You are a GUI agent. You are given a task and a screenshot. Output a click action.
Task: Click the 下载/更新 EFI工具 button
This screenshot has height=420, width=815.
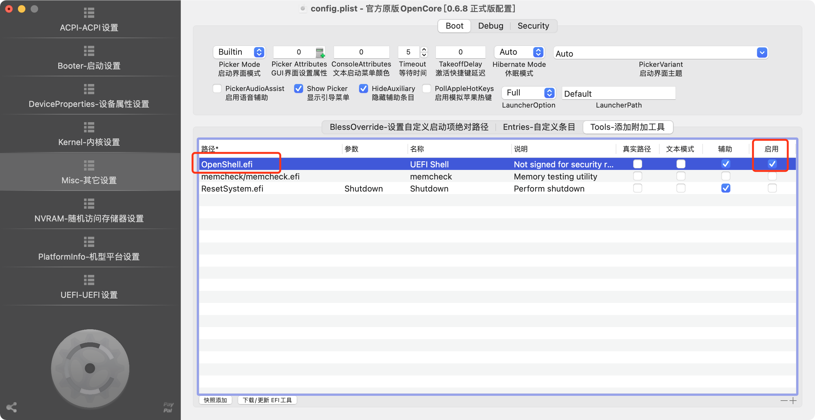(x=267, y=400)
